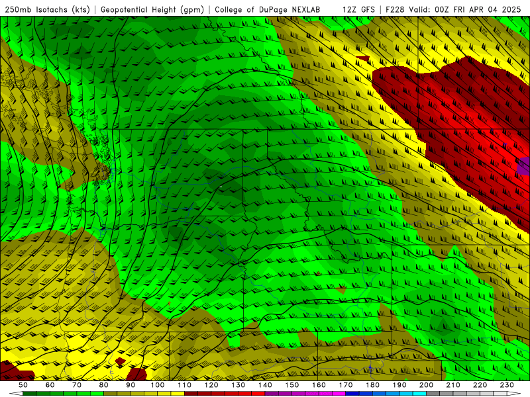Click the legend value '100'
The width and height of the screenshot is (530, 397).
click(x=158, y=385)
